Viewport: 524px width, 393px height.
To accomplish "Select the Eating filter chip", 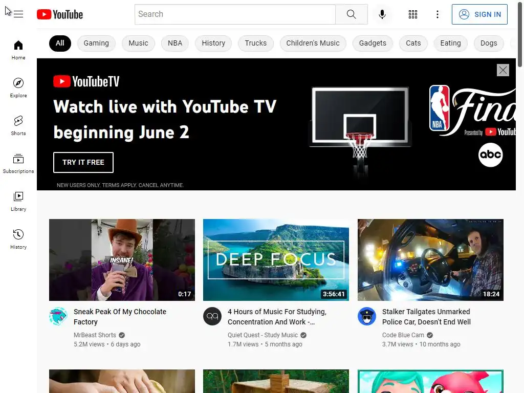I will (450, 43).
